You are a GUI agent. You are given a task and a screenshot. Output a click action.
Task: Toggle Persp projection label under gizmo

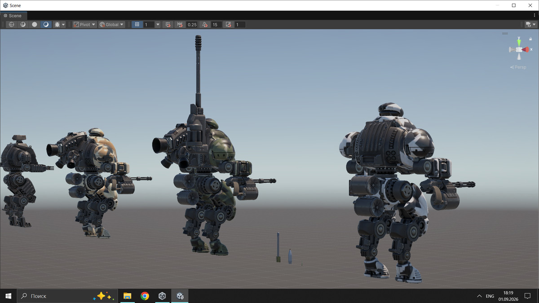[x=518, y=67]
